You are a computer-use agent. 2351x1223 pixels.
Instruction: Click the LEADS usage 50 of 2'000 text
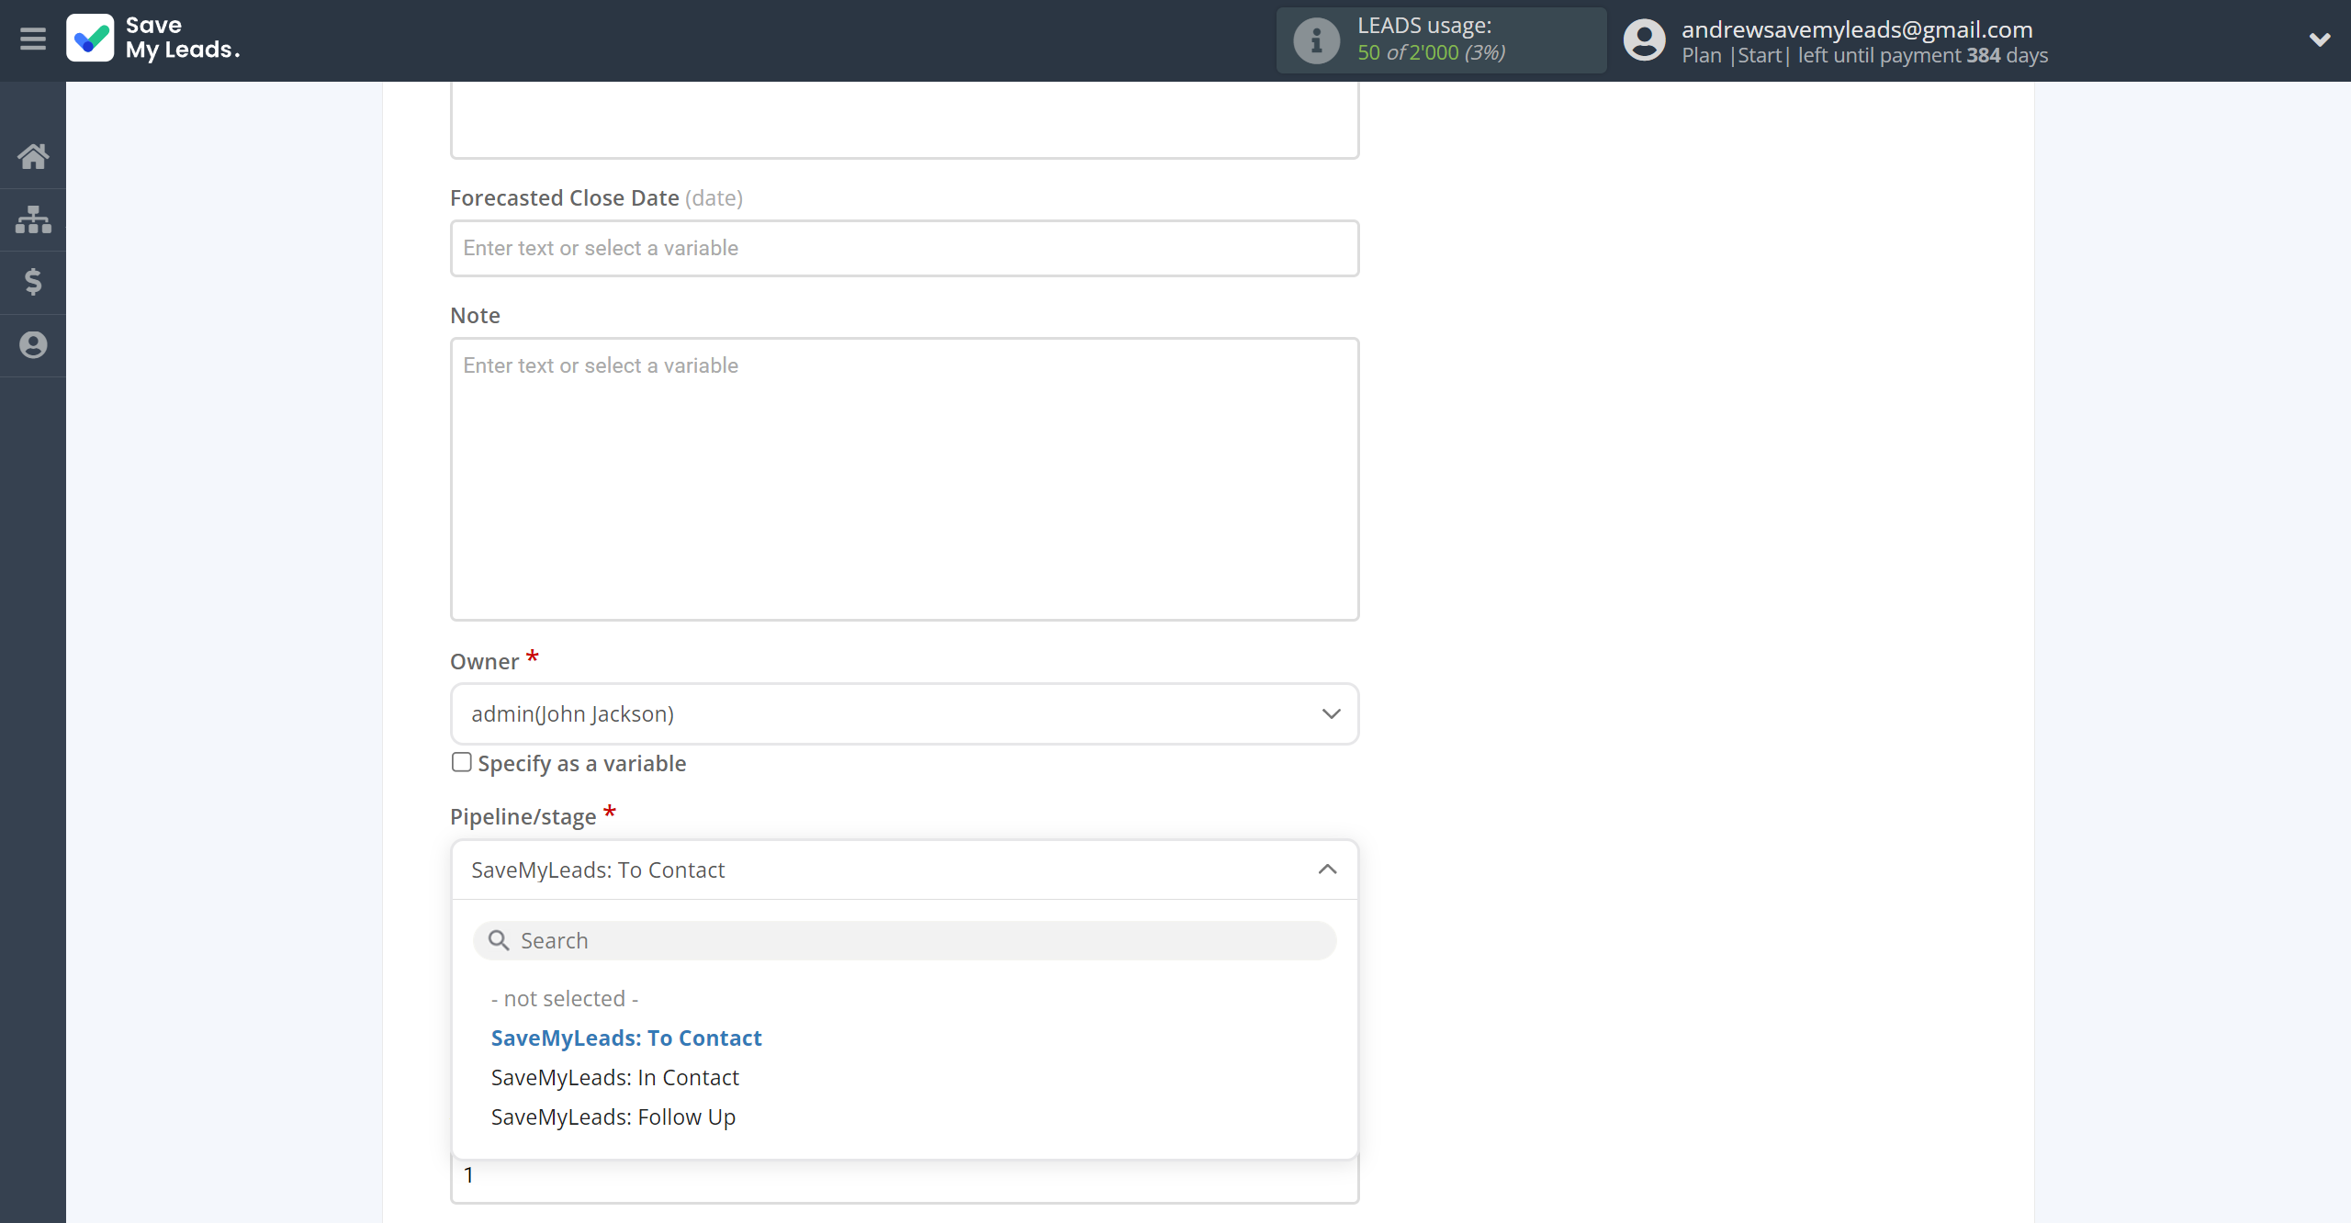click(1431, 52)
